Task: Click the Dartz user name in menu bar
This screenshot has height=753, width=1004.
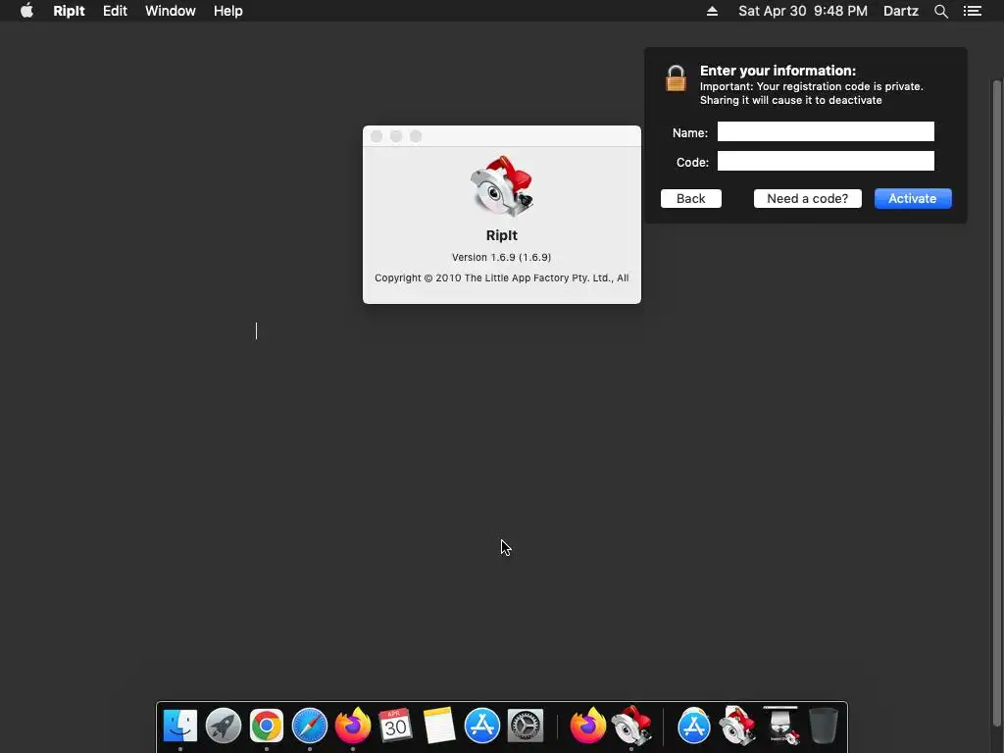Action: pos(901,11)
